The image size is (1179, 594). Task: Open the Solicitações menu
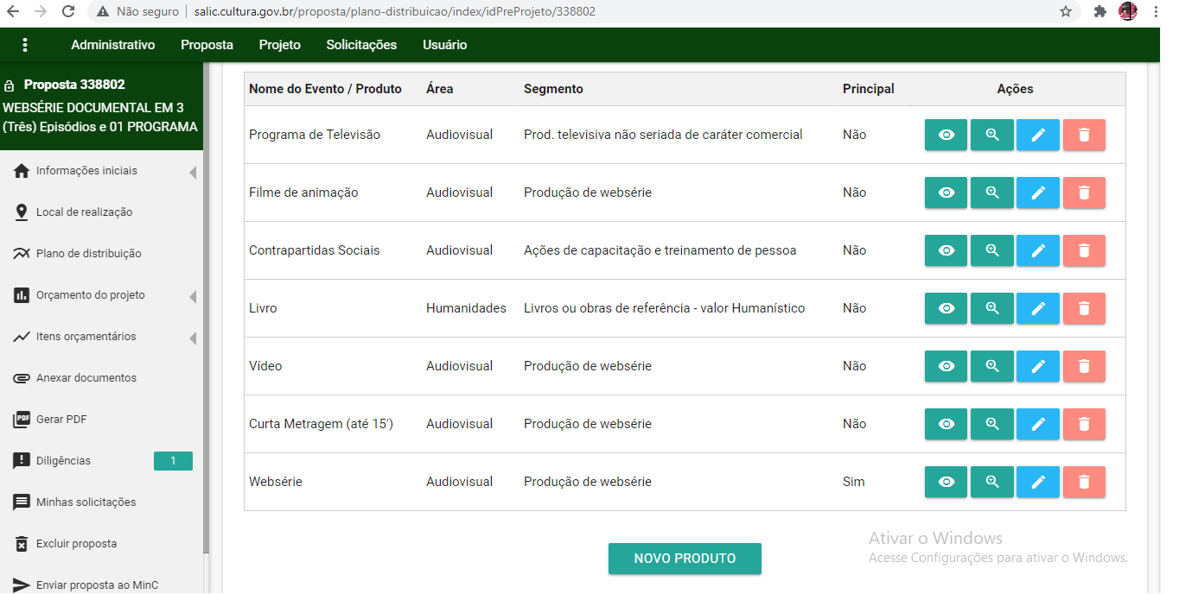pos(361,45)
